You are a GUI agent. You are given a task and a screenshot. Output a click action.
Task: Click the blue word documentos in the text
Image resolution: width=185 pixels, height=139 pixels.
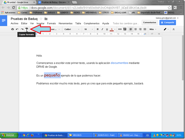(x=119, y=63)
